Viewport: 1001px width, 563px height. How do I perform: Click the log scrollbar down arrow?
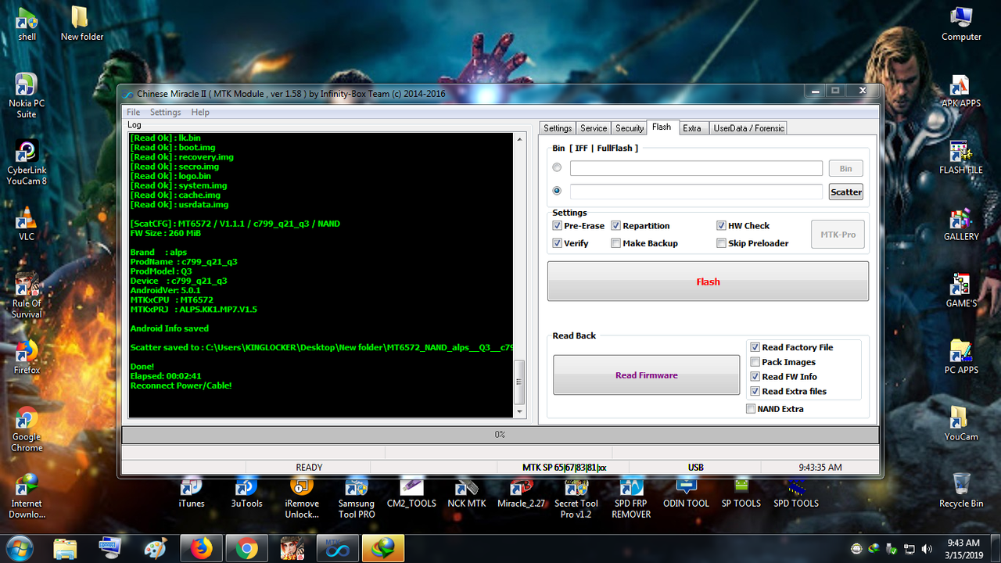(x=519, y=411)
